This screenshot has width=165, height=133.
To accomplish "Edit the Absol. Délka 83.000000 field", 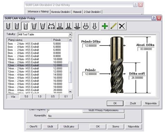I will pyautogui.click(x=146, y=49).
